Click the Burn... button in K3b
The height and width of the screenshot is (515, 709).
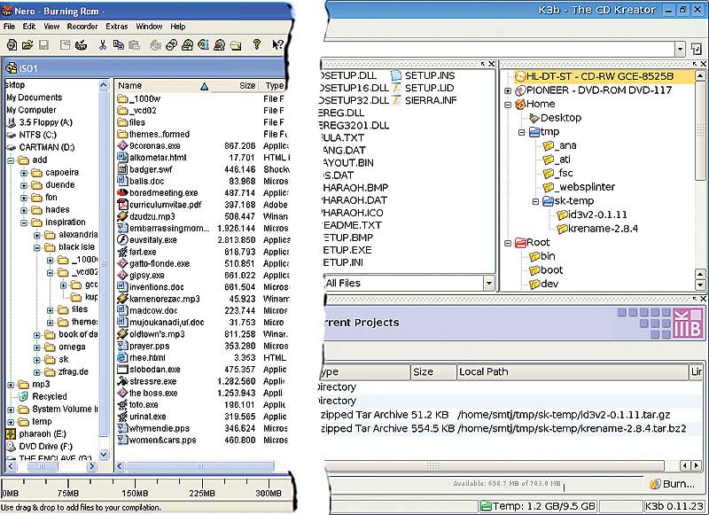[672, 484]
